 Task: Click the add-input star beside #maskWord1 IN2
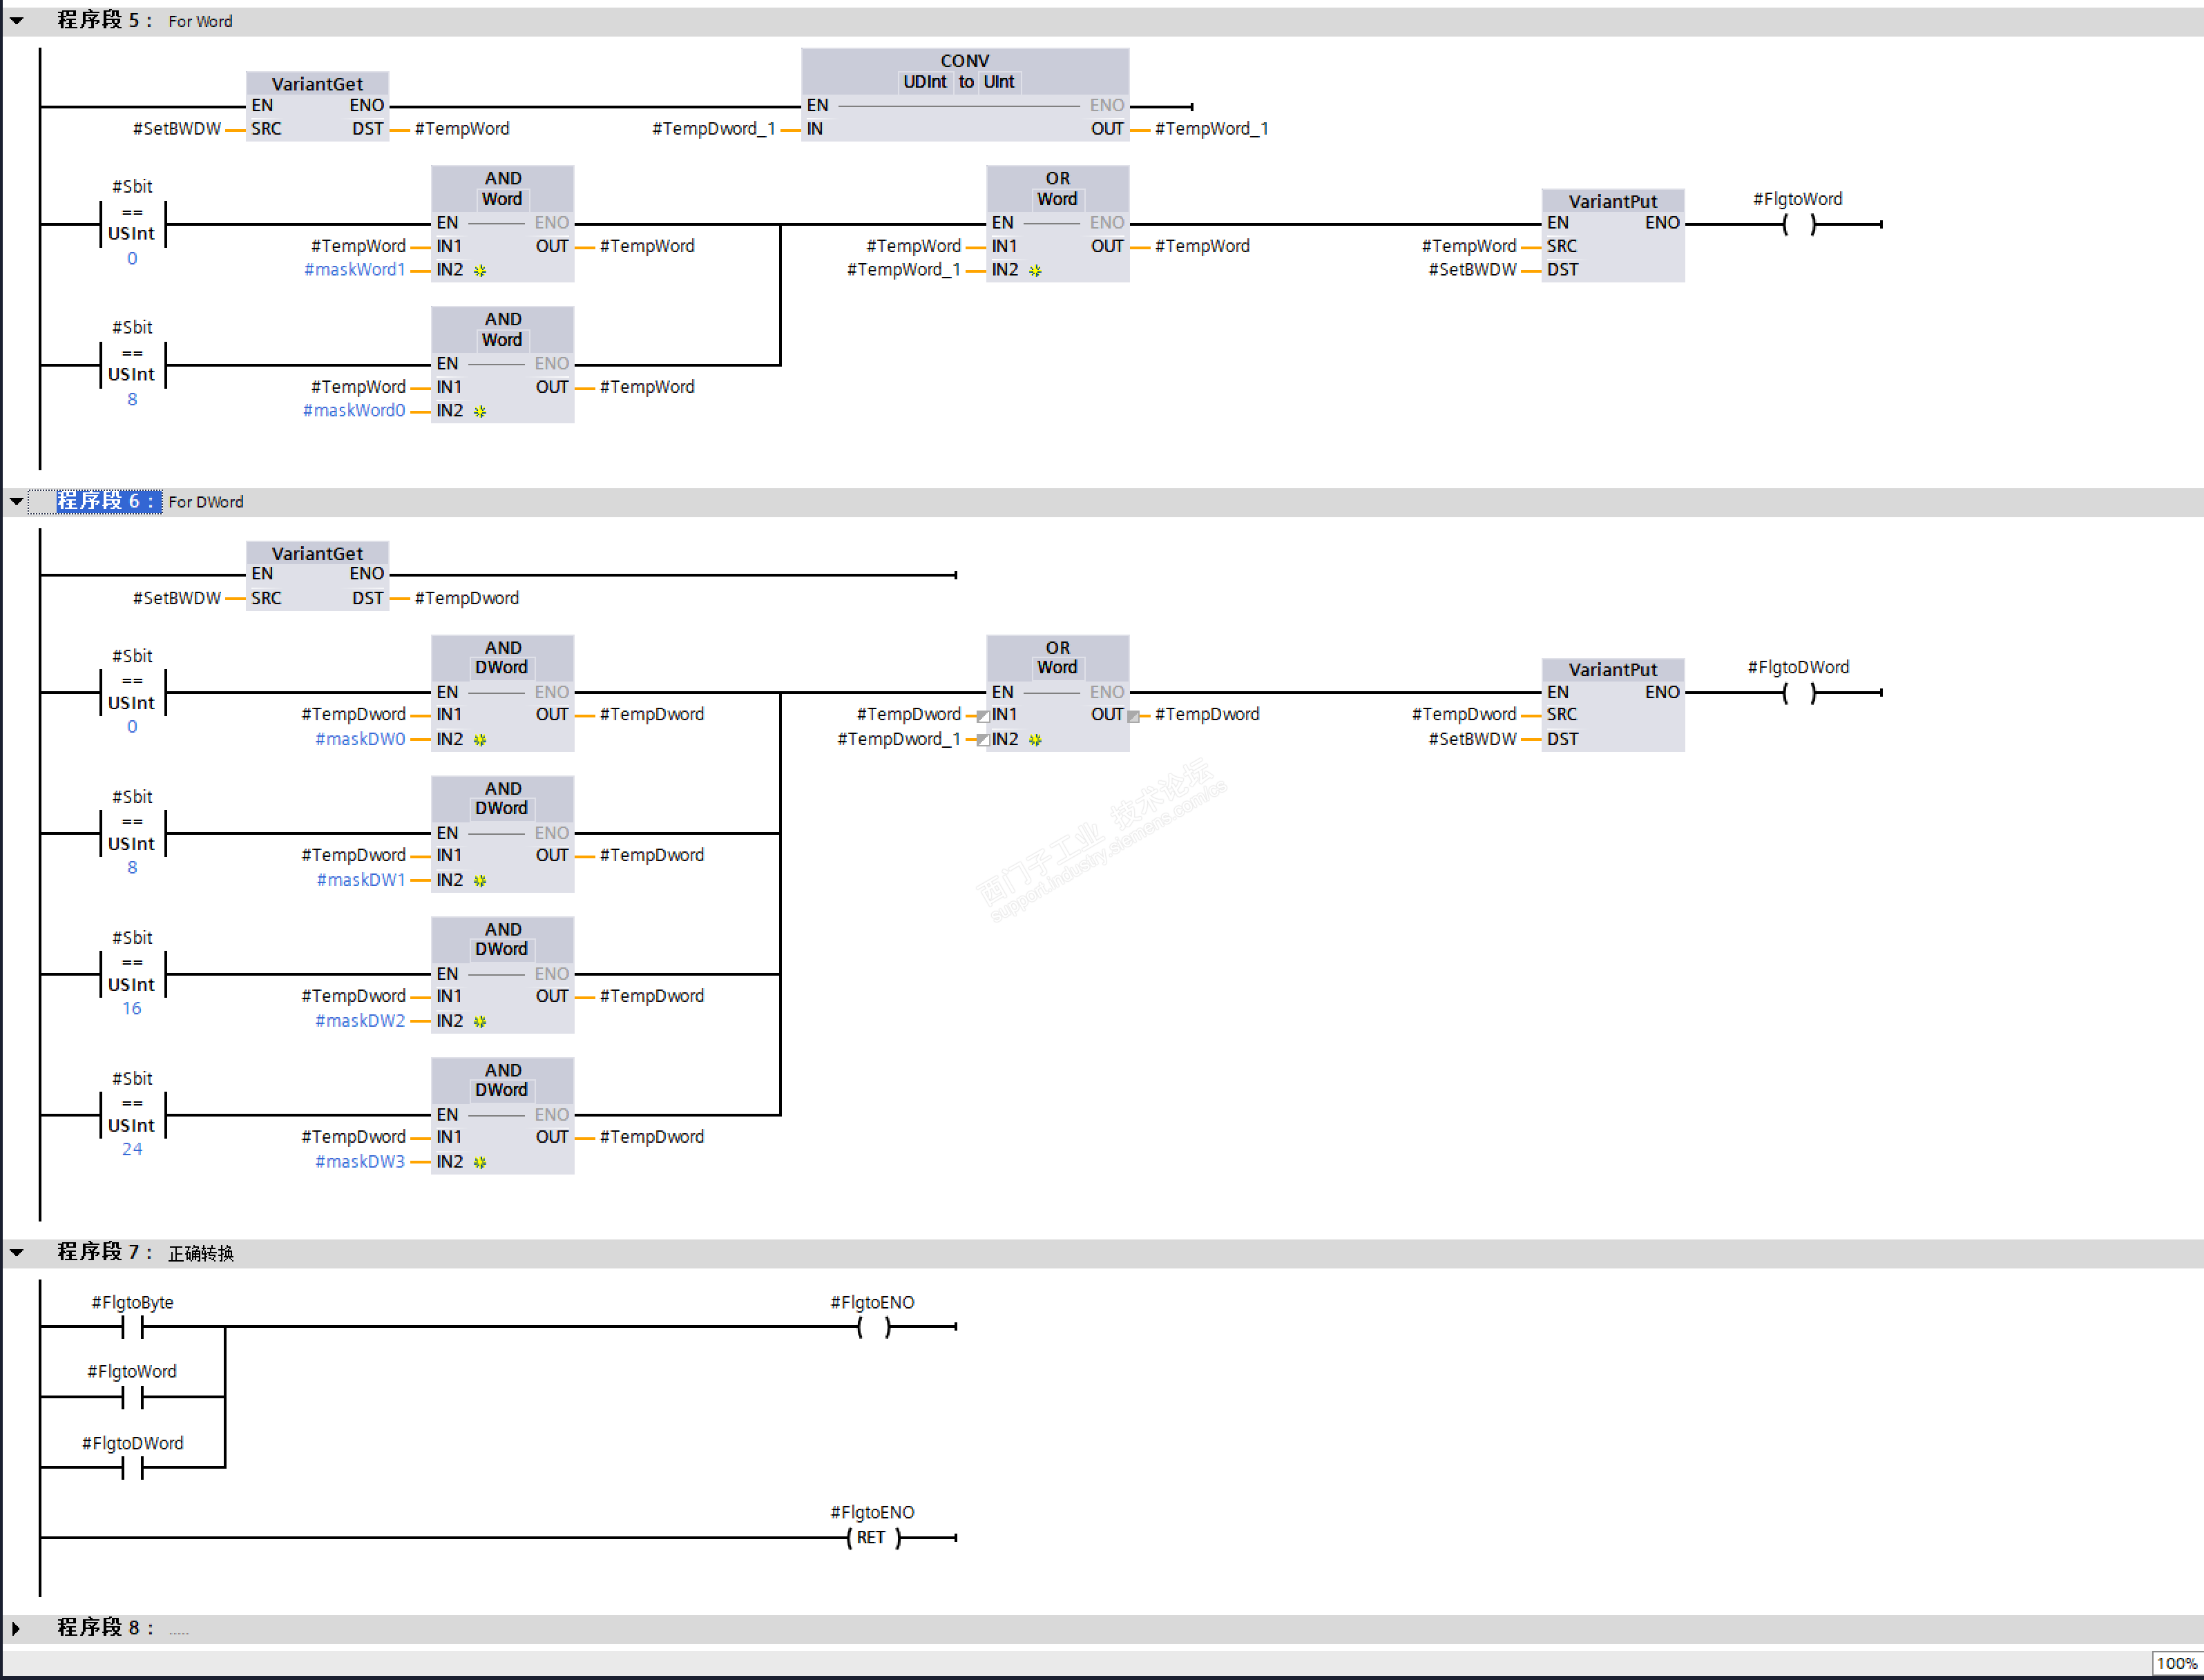[480, 270]
